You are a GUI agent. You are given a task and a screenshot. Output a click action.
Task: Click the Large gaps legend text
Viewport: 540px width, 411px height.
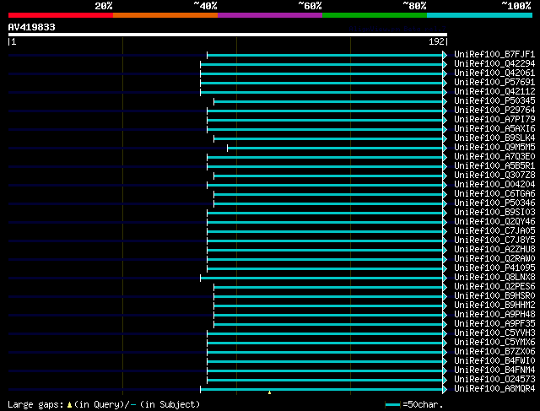[104, 404]
